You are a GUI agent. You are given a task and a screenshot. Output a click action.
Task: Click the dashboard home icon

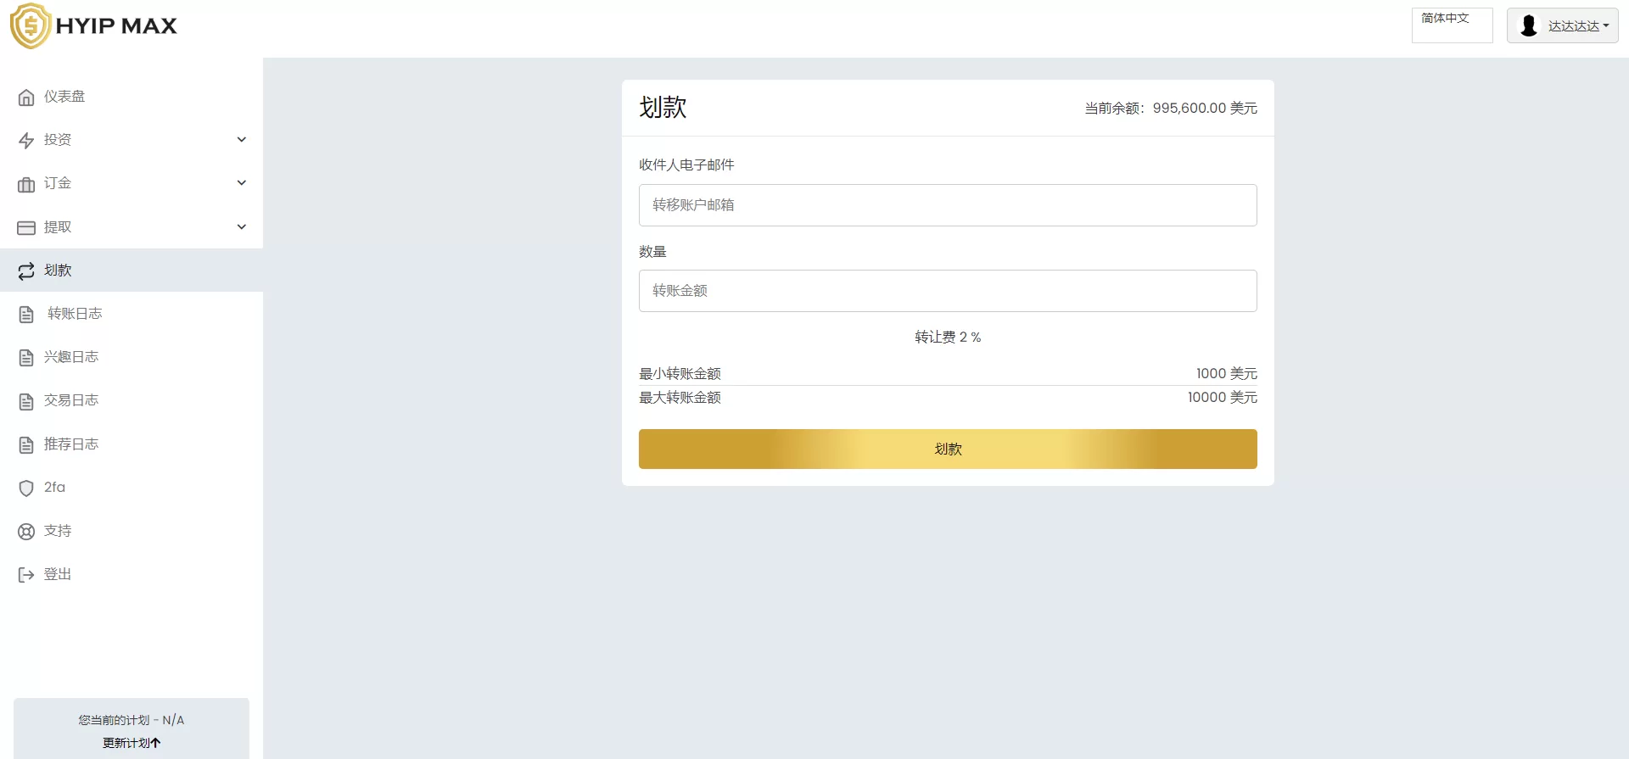click(x=26, y=98)
